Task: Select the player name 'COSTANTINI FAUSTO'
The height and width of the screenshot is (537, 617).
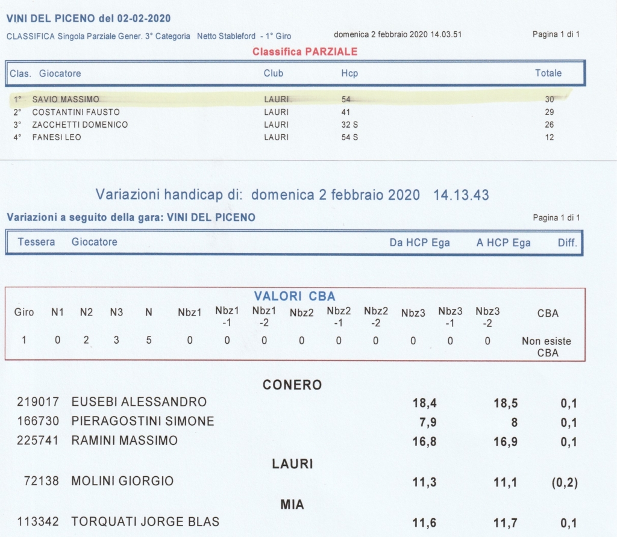Action: coord(76,112)
